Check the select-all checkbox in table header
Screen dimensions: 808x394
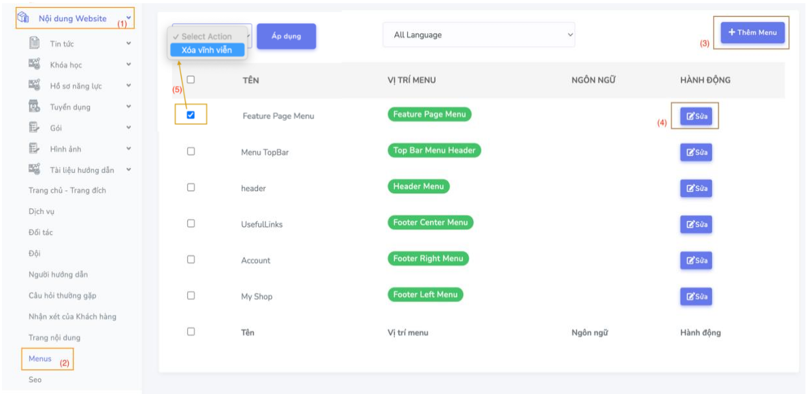click(191, 79)
